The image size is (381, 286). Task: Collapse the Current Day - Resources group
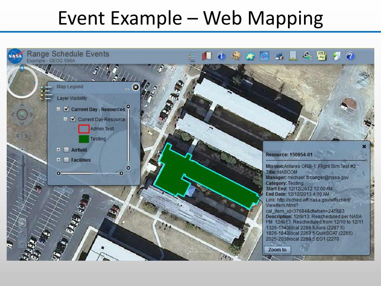(58, 109)
